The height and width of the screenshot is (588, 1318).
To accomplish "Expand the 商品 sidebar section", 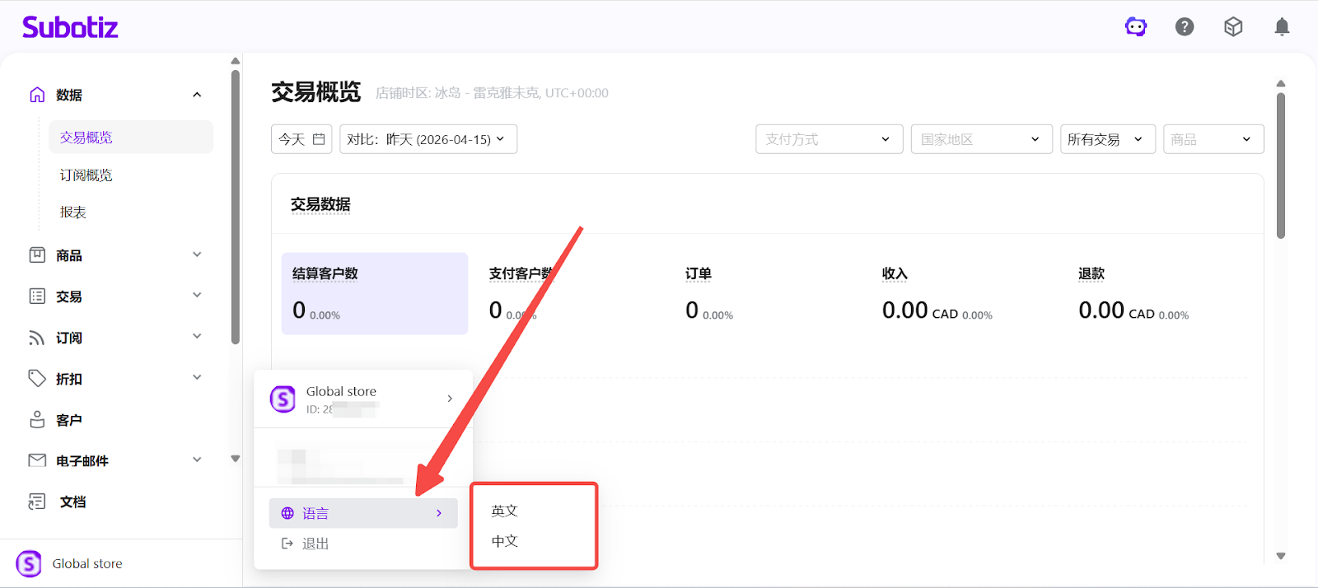I will click(x=197, y=255).
